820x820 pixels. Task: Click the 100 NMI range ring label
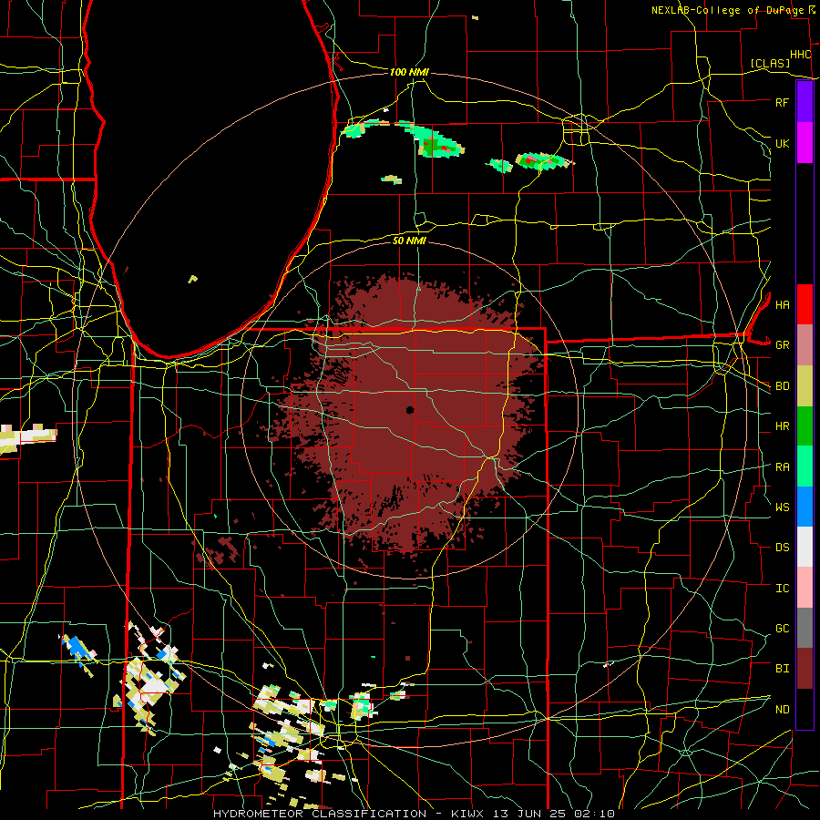click(409, 72)
